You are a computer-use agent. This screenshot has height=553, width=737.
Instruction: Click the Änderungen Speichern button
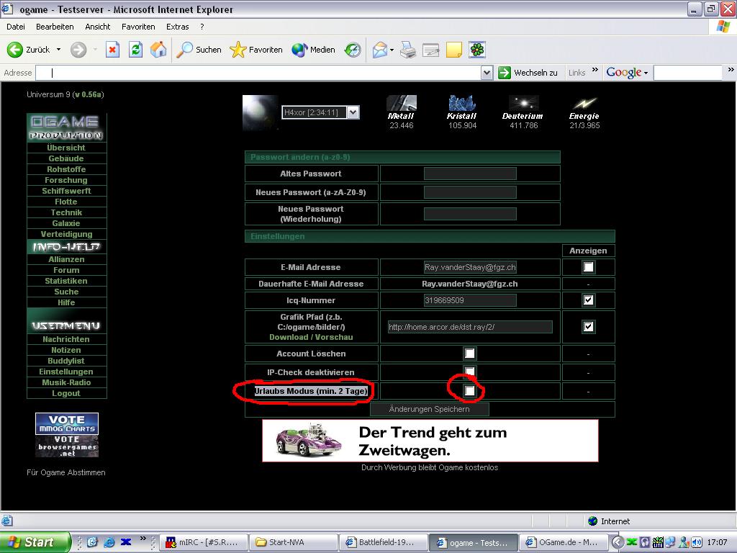(x=429, y=409)
